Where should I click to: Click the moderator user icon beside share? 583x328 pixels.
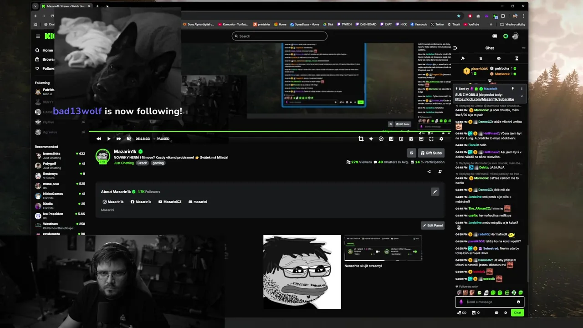pos(440,172)
